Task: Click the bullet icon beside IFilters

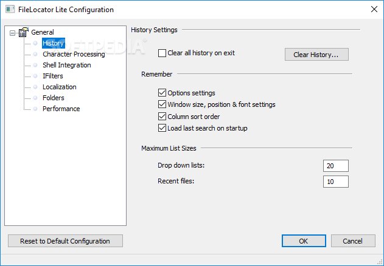Action: pos(35,76)
